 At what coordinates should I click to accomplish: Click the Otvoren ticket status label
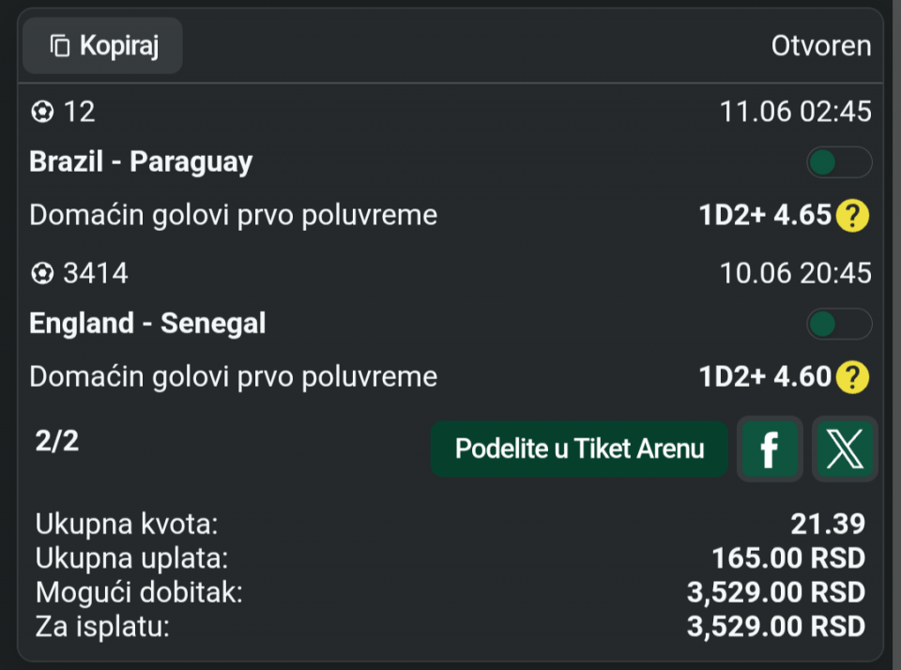coord(821,46)
